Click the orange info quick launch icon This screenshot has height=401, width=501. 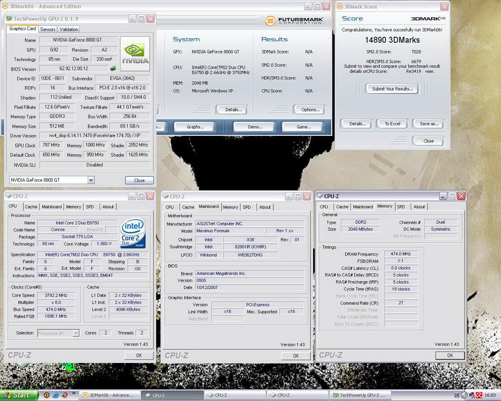pyautogui.click(x=47, y=395)
